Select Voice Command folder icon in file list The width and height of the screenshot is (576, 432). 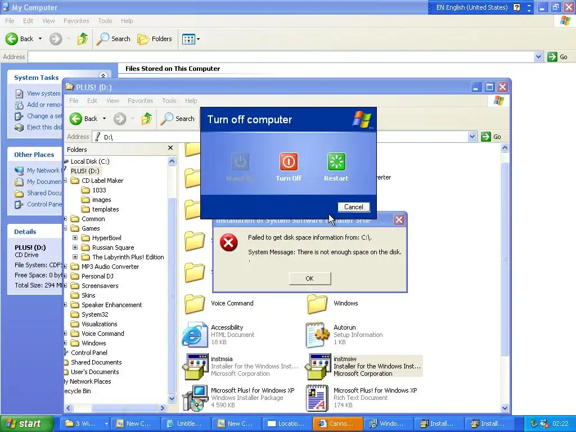coord(194,303)
